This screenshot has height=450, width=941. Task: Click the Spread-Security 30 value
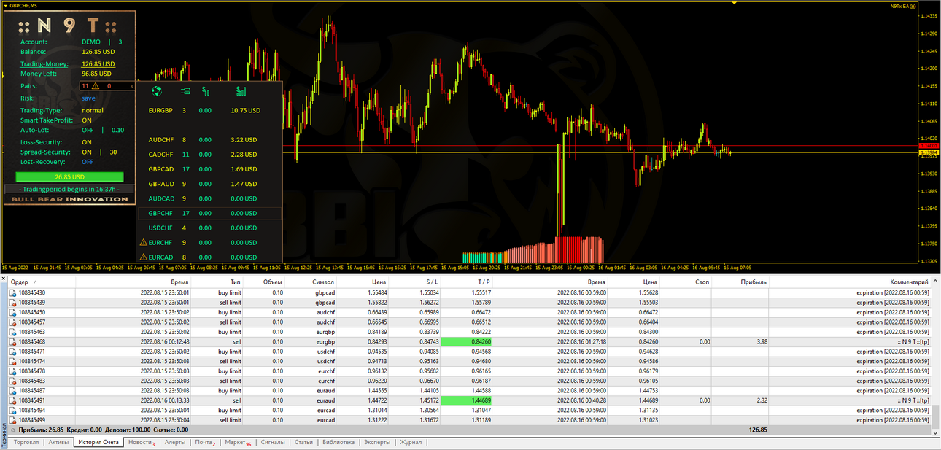click(x=113, y=152)
